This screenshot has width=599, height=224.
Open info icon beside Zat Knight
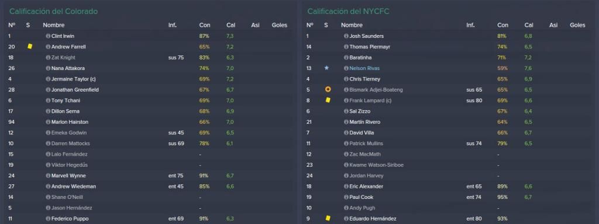[x=48, y=58]
